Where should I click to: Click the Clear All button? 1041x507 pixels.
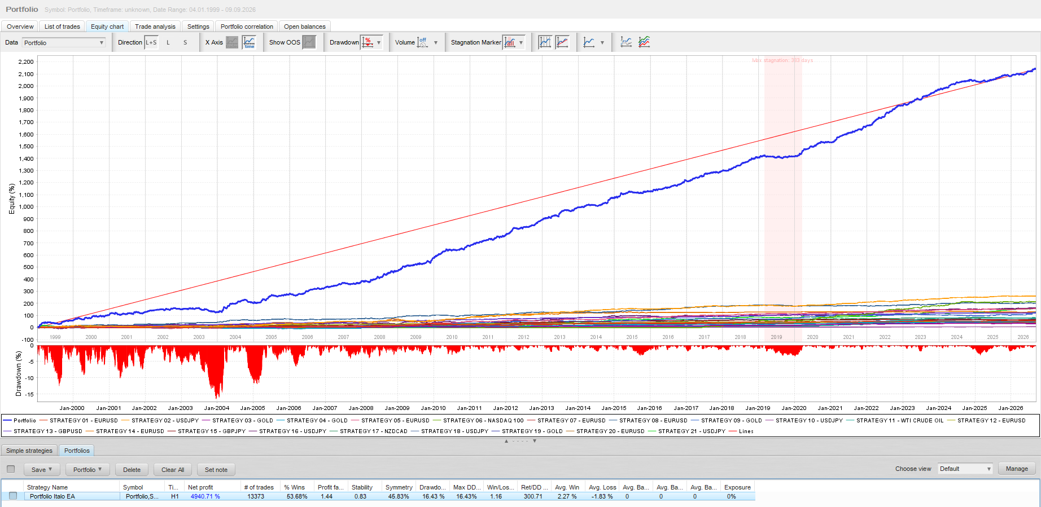(173, 469)
